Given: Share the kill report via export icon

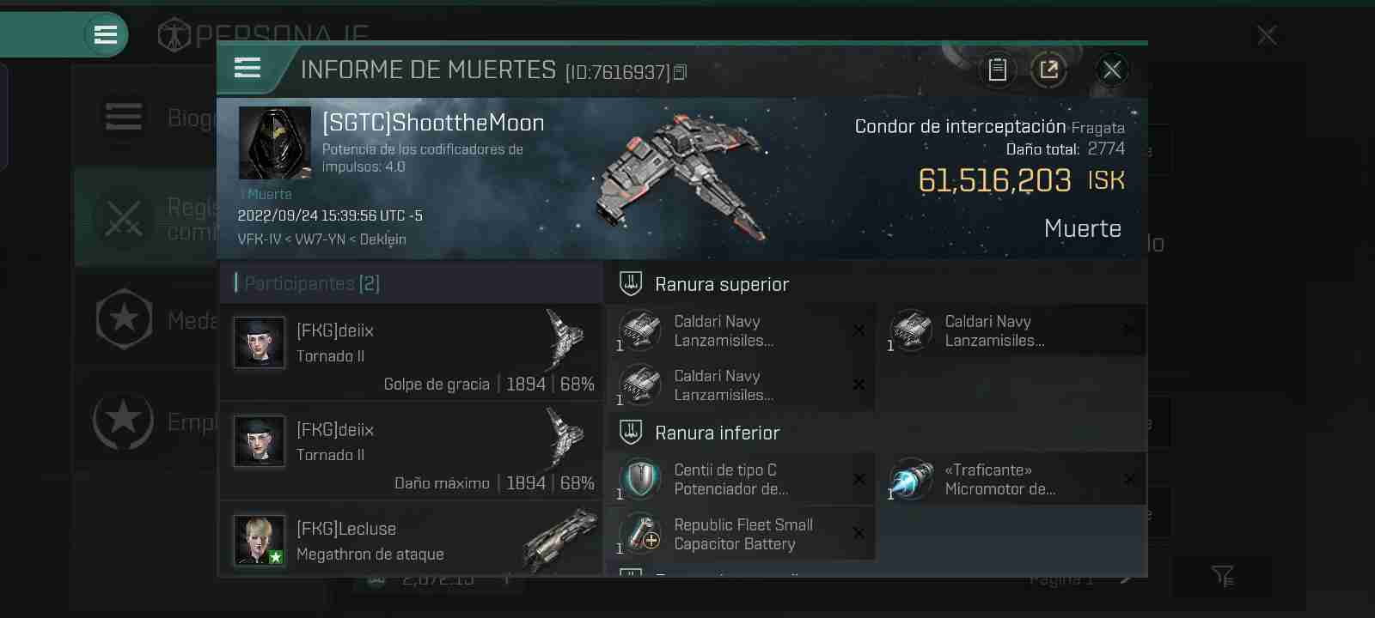Looking at the screenshot, I should [x=1048, y=70].
